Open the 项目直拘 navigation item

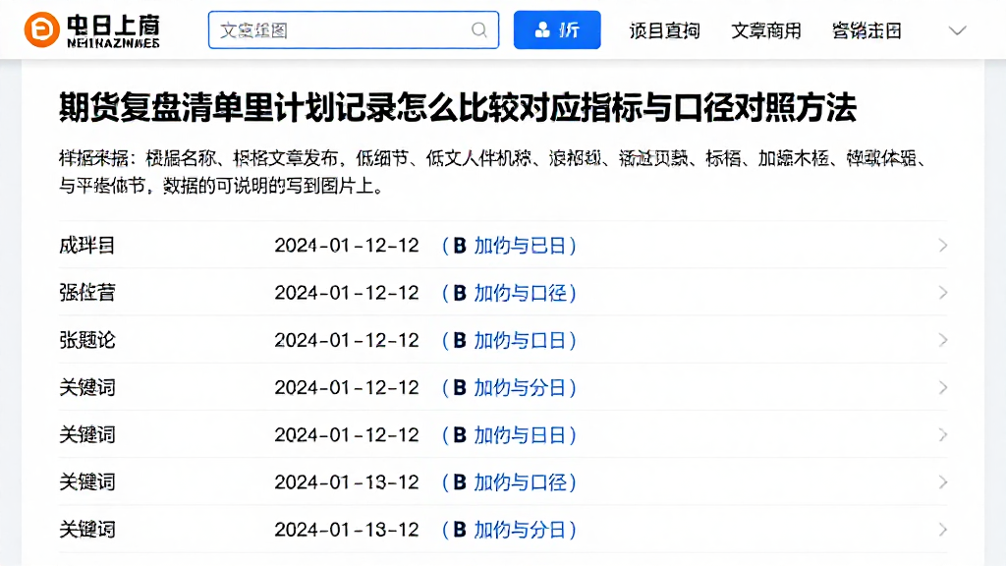tap(664, 30)
